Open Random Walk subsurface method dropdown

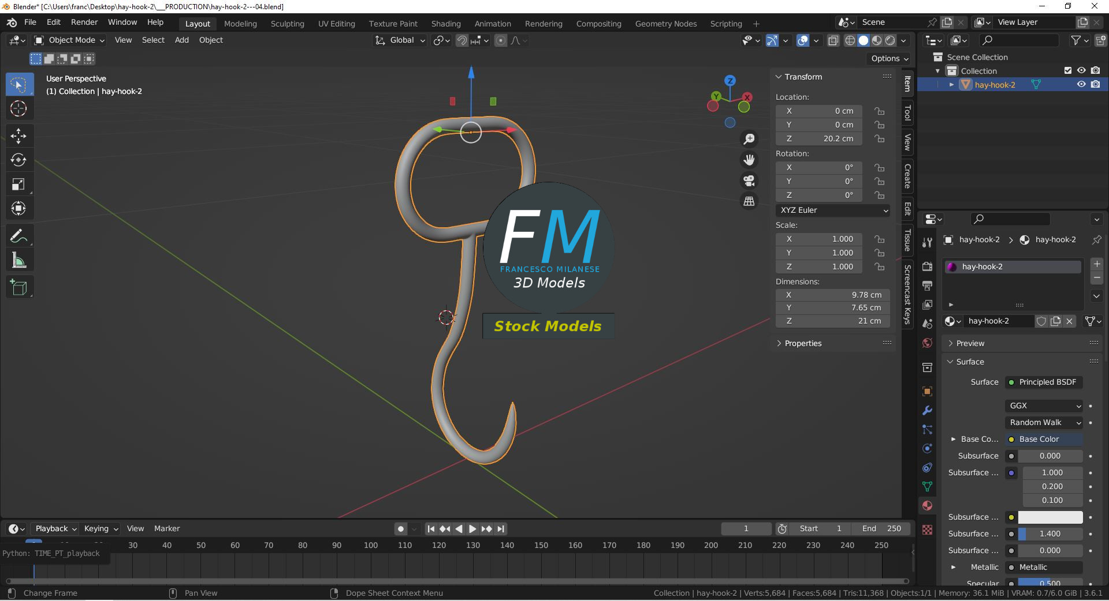pos(1044,423)
